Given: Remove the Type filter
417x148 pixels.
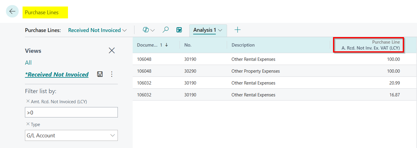Looking at the screenshot, I should pyautogui.click(x=28, y=124).
